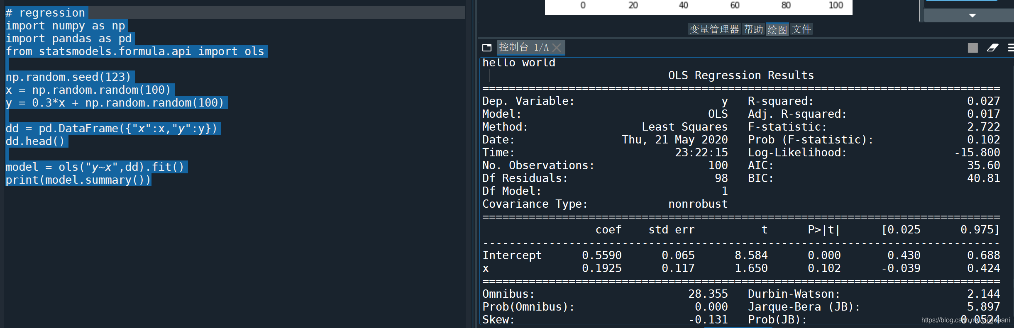Click the Adj. R-squared value 0.017

coord(984,114)
